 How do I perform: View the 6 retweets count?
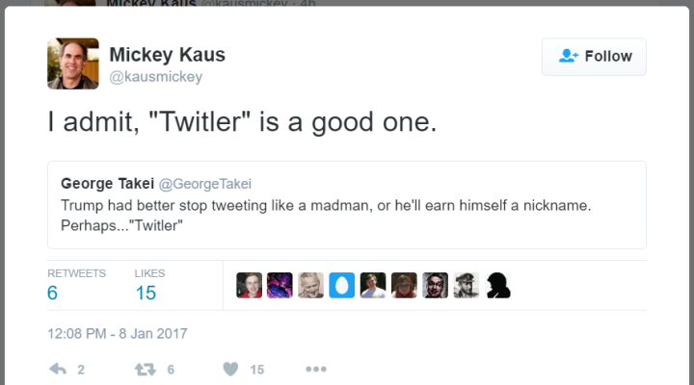53,293
